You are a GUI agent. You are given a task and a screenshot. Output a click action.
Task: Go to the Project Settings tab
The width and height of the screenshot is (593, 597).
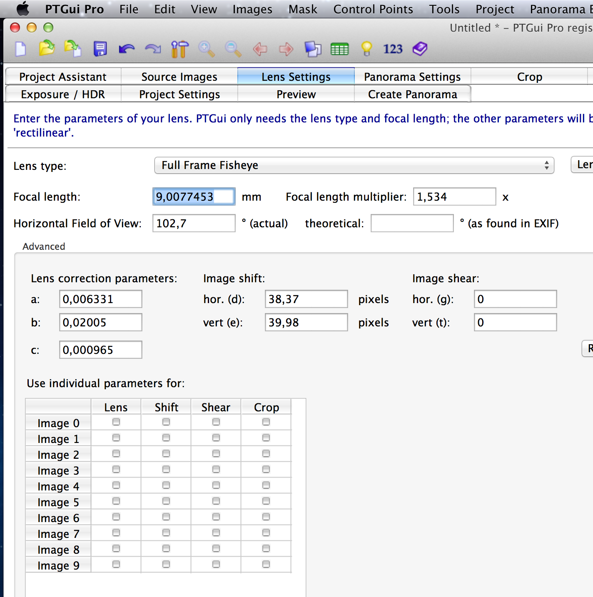click(x=179, y=94)
